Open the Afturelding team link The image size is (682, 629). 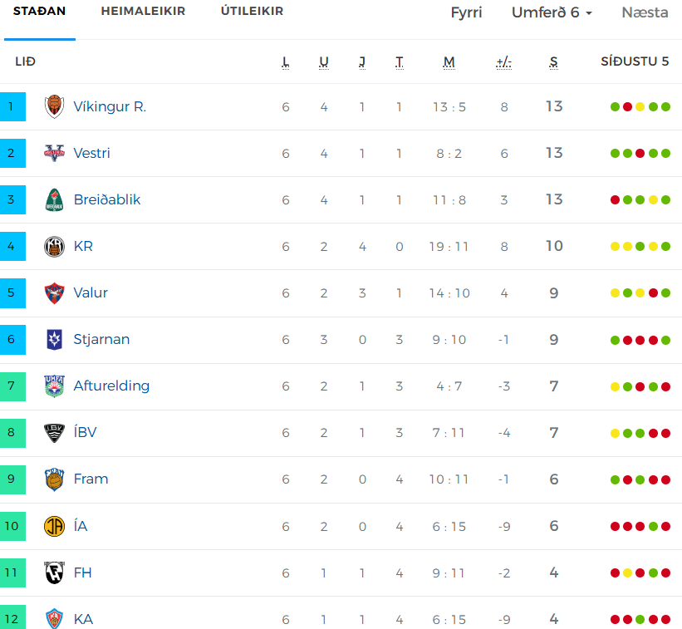click(111, 386)
